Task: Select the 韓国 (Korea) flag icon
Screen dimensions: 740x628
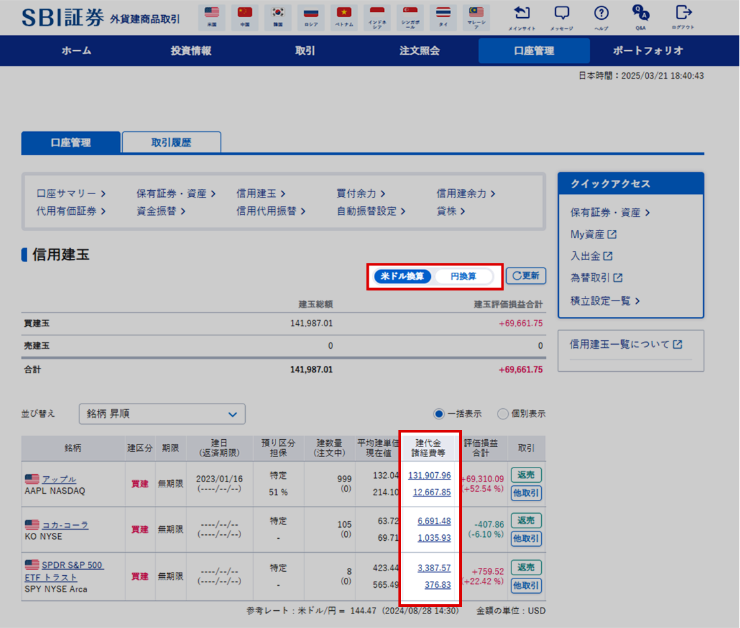Action: pos(278,17)
